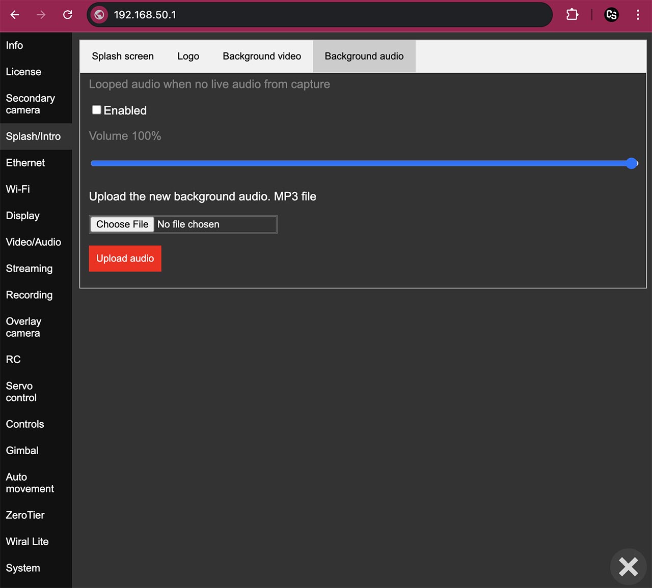Go to Recording settings
The image size is (652, 588).
(36, 295)
